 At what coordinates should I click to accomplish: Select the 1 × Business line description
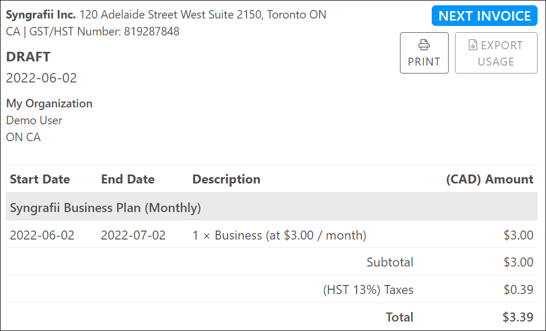coord(279,235)
